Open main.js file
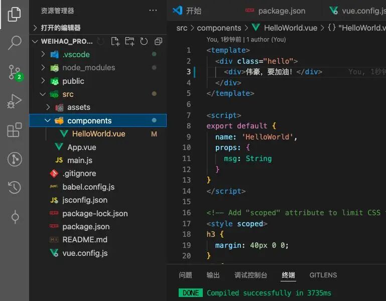Image resolution: width=386 pixels, height=301 pixels. (x=98, y=160)
